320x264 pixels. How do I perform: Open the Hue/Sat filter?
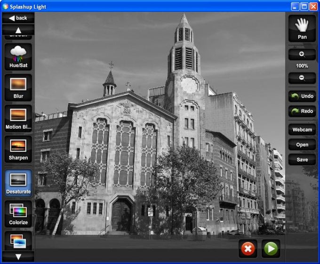point(18,57)
